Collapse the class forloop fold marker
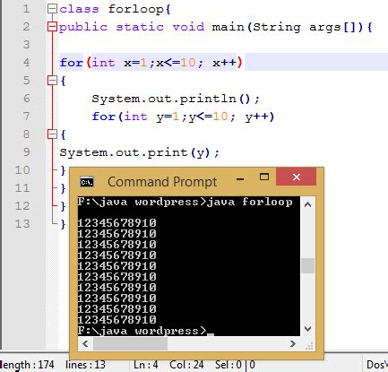388x372 pixels. click(x=52, y=9)
